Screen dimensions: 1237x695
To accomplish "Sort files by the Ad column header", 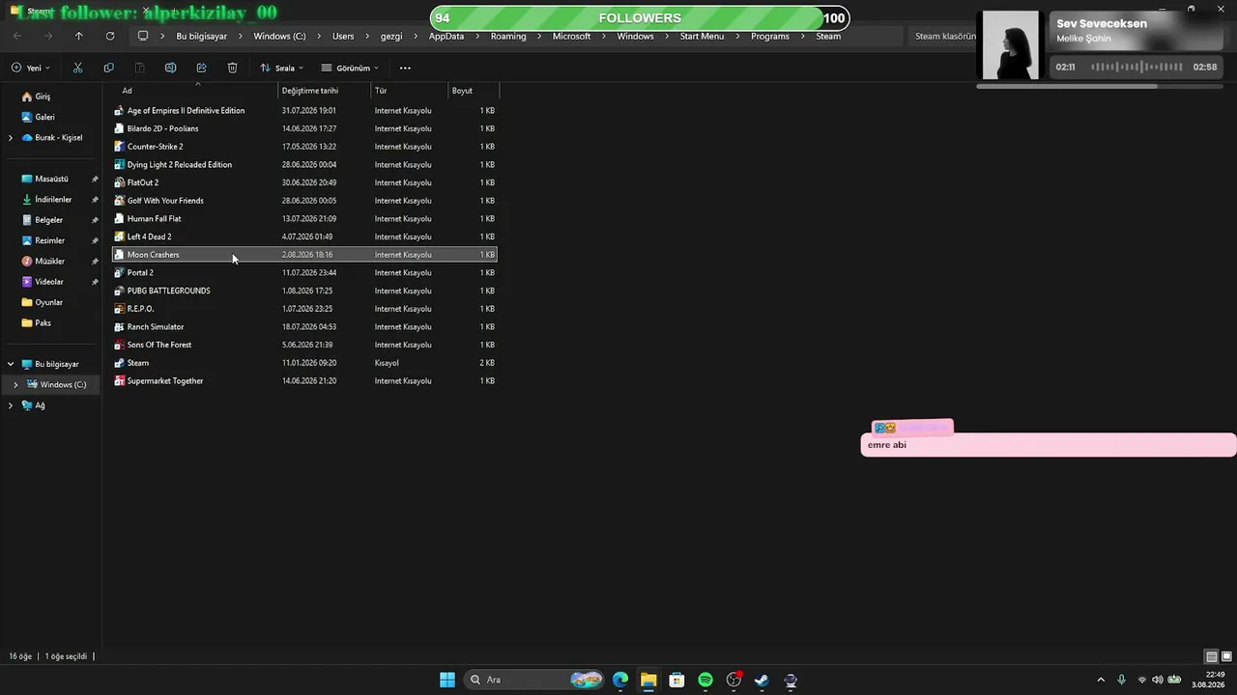I will 195,91.
